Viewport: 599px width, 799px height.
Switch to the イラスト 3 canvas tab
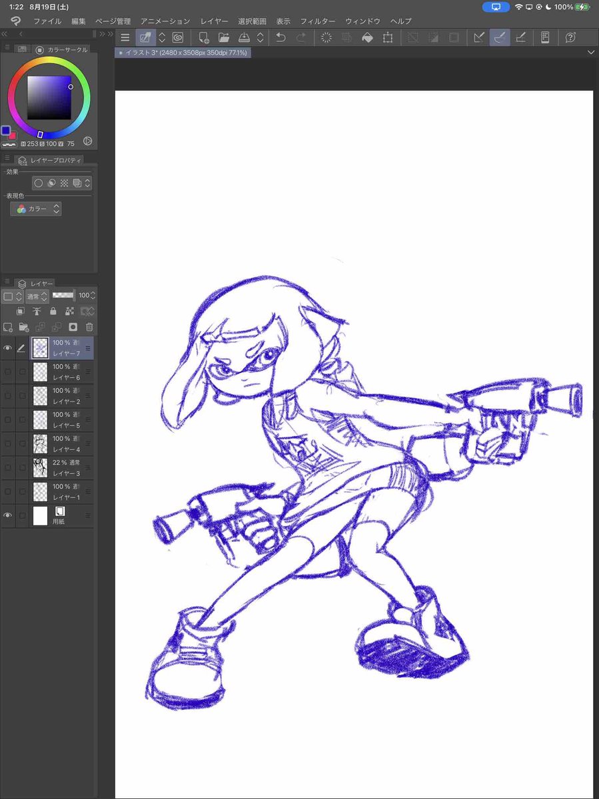183,52
